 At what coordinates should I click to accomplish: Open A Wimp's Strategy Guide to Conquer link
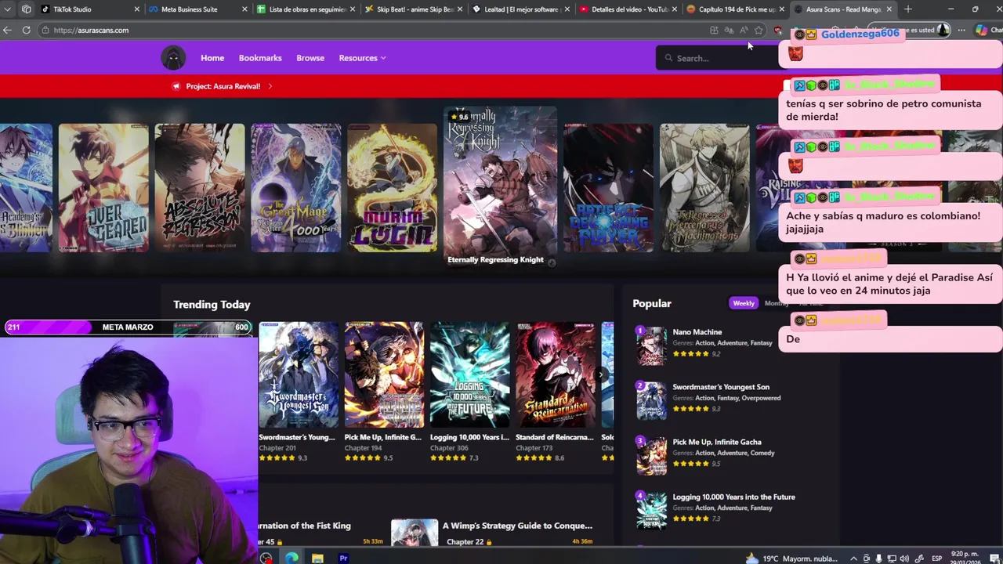(x=517, y=526)
